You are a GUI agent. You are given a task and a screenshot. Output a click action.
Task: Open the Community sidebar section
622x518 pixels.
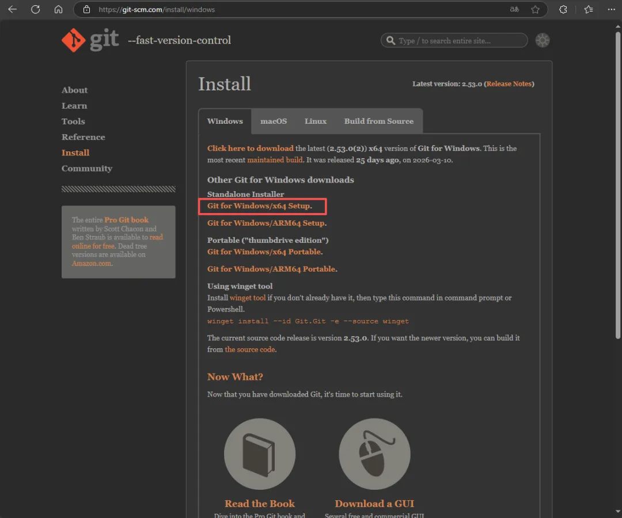pyautogui.click(x=87, y=169)
